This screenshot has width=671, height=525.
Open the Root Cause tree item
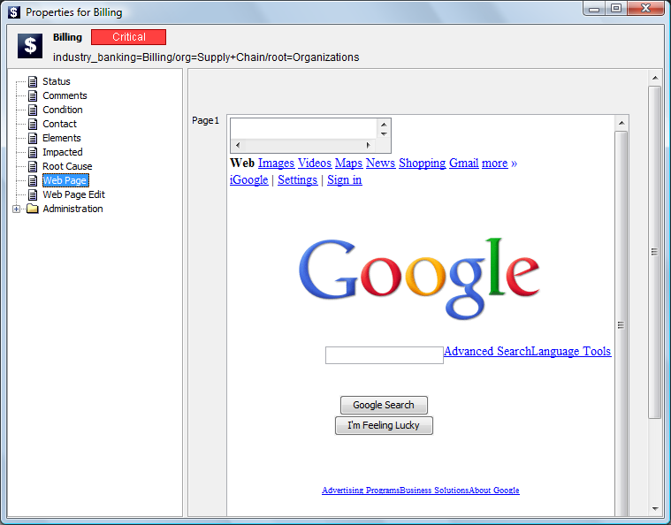coord(67,166)
